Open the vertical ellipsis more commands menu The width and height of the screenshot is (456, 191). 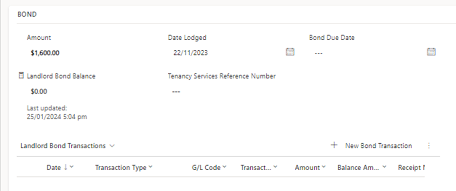click(x=429, y=145)
